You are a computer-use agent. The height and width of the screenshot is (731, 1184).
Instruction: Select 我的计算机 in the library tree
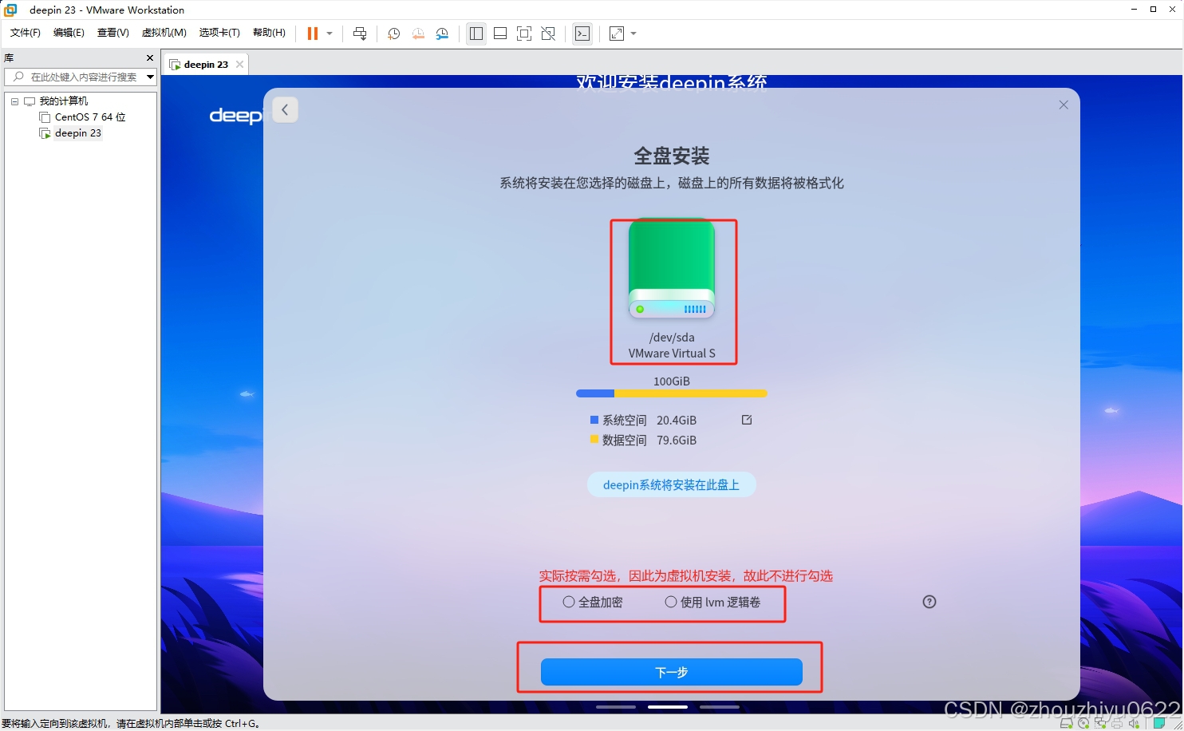(64, 101)
